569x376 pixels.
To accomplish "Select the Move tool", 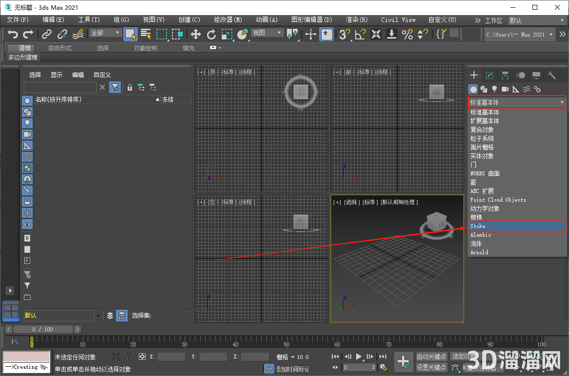I will pyautogui.click(x=196, y=34).
